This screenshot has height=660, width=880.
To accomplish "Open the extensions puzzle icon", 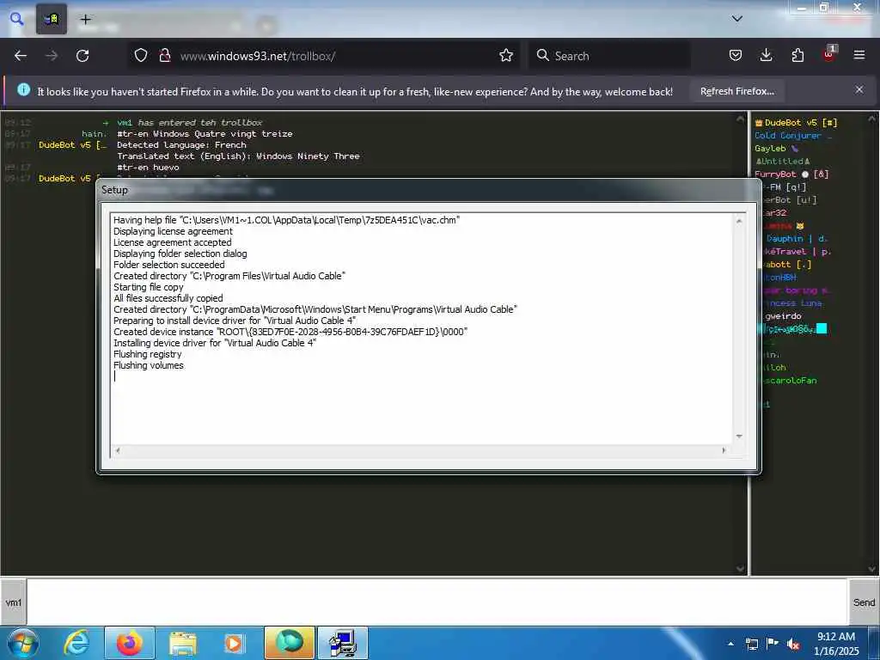I will click(797, 56).
